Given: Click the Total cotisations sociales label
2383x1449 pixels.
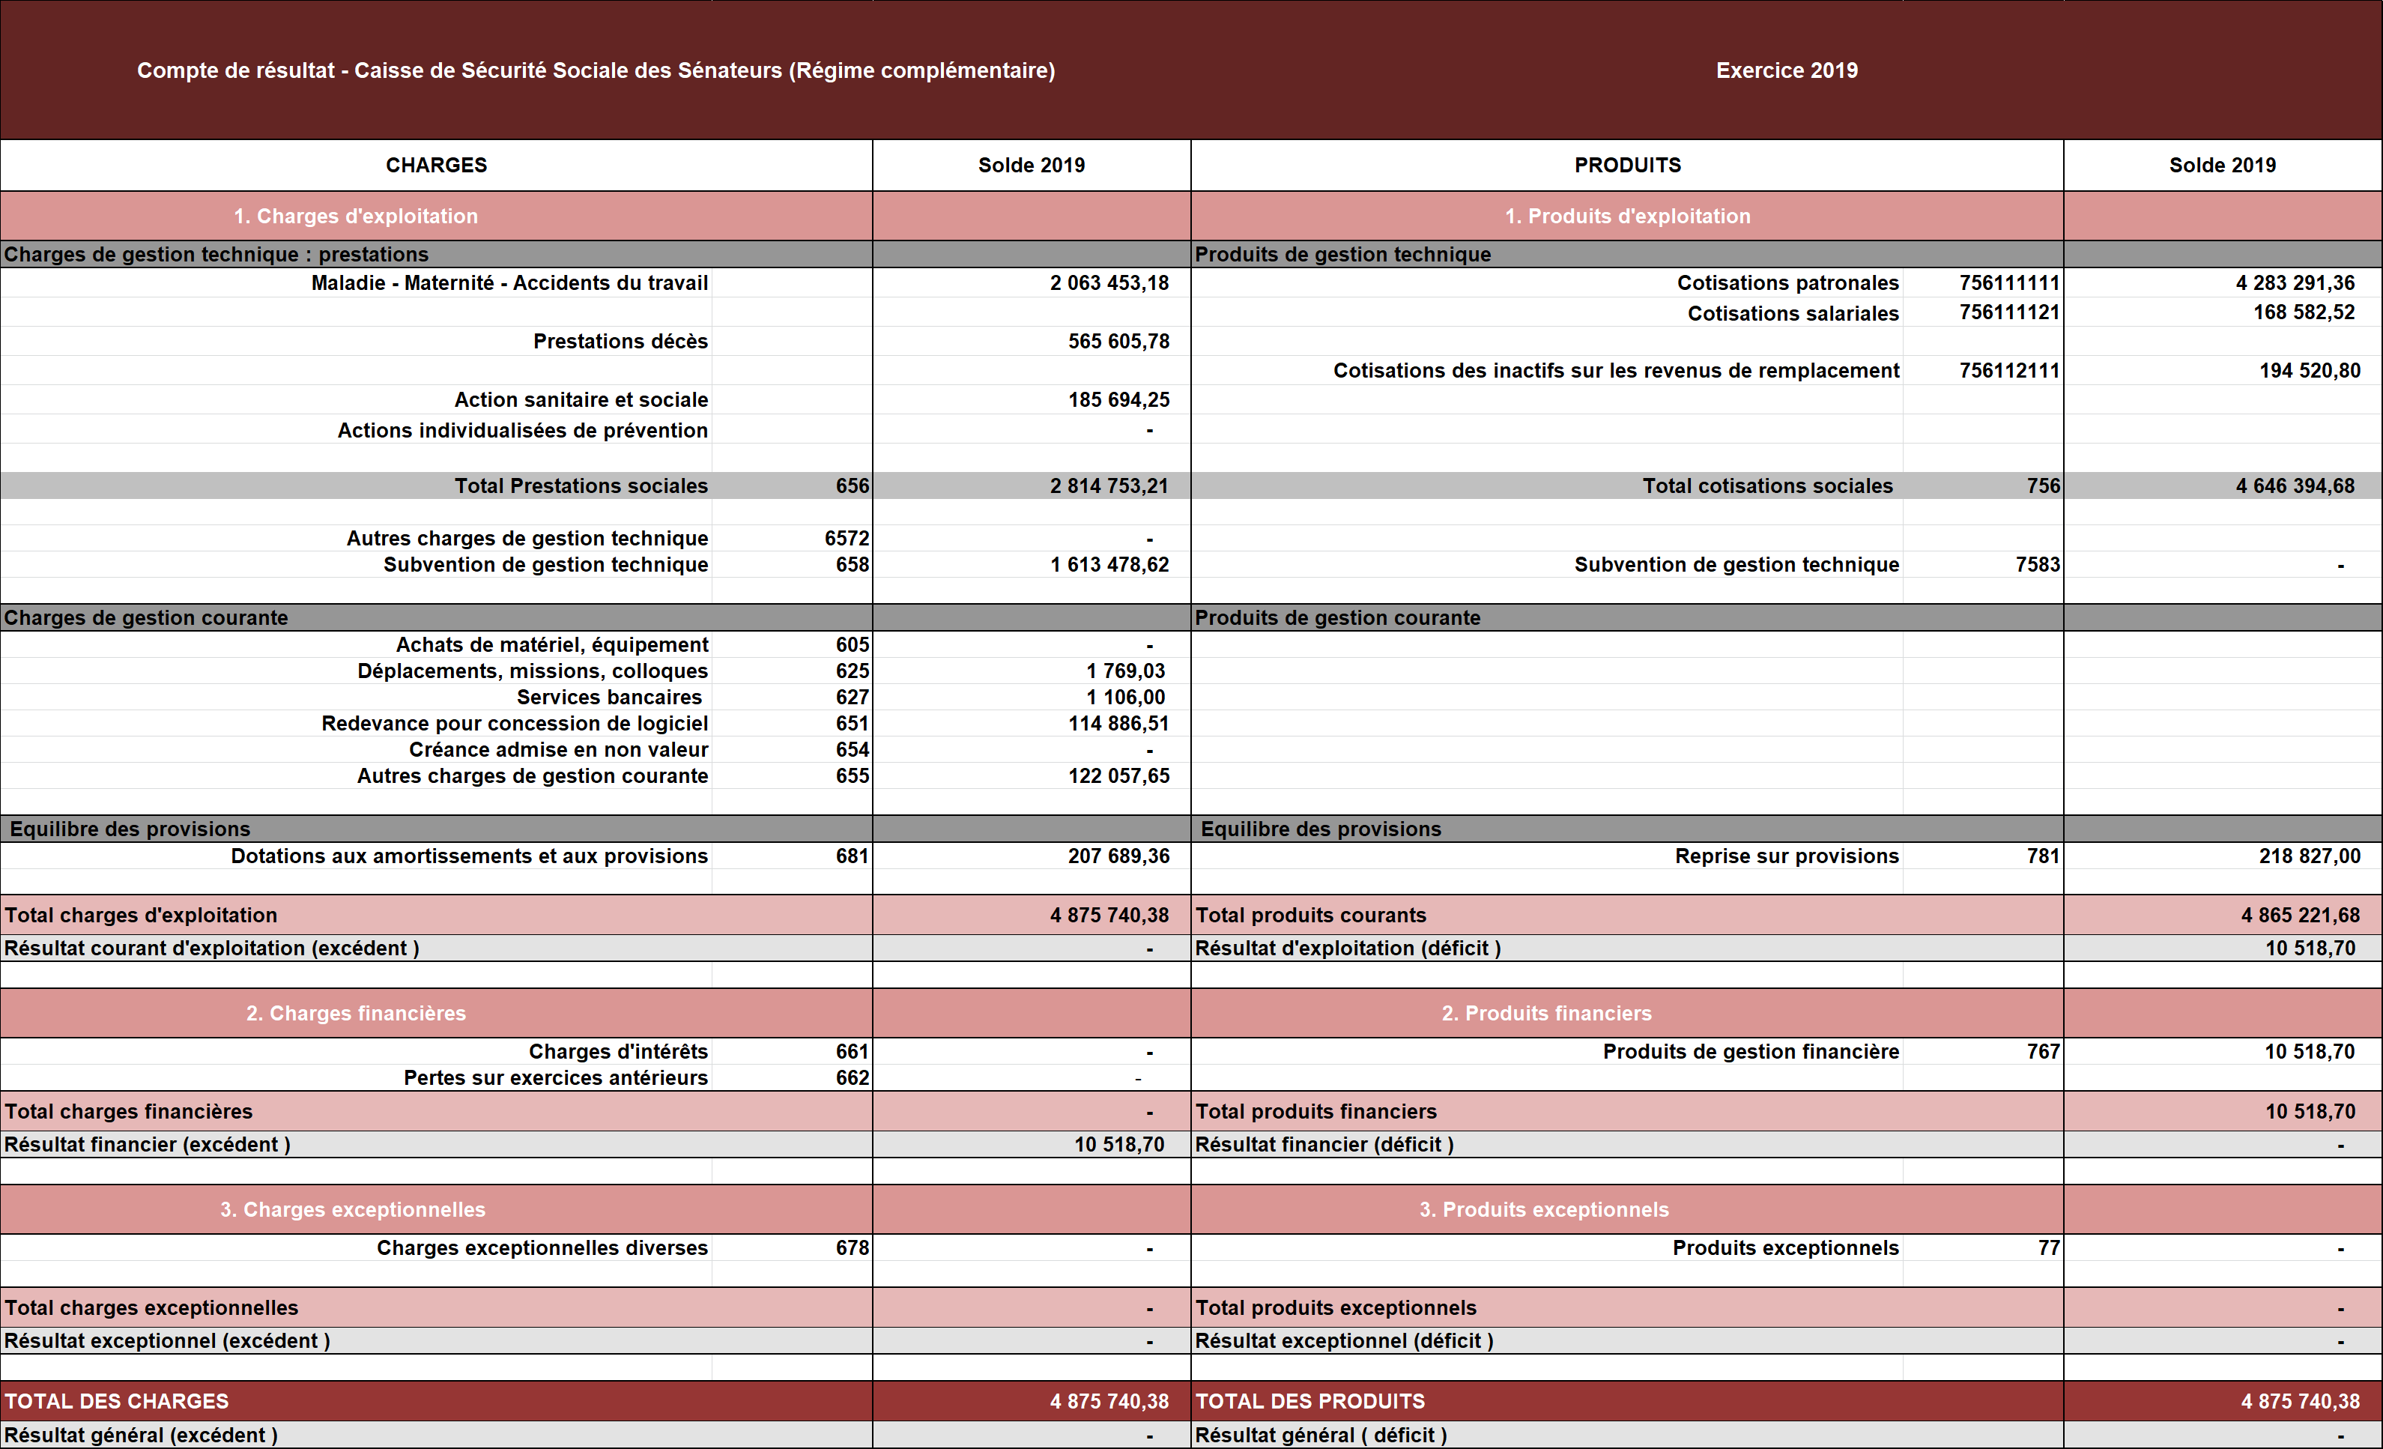Looking at the screenshot, I should click(1767, 486).
